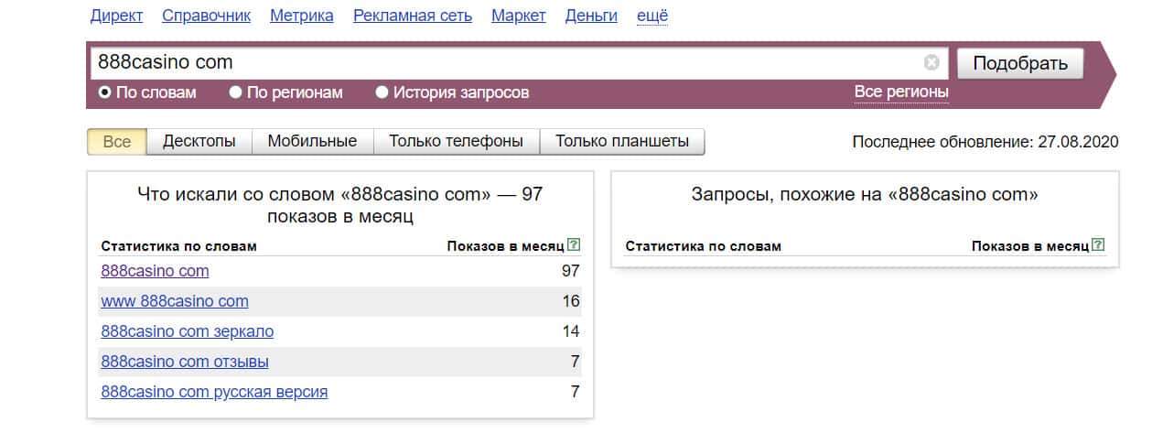1163x444 pixels.
Task: Go to the "Директ" service link
Action: tap(117, 16)
